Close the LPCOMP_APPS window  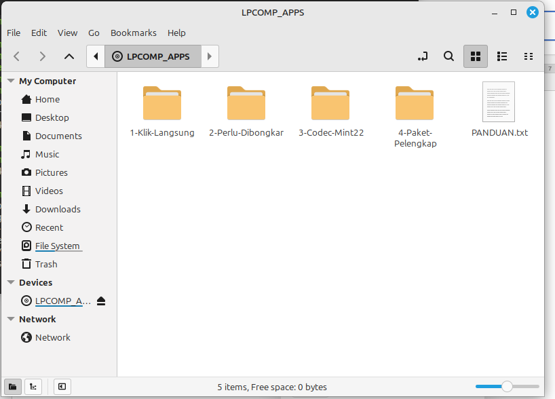533,12
